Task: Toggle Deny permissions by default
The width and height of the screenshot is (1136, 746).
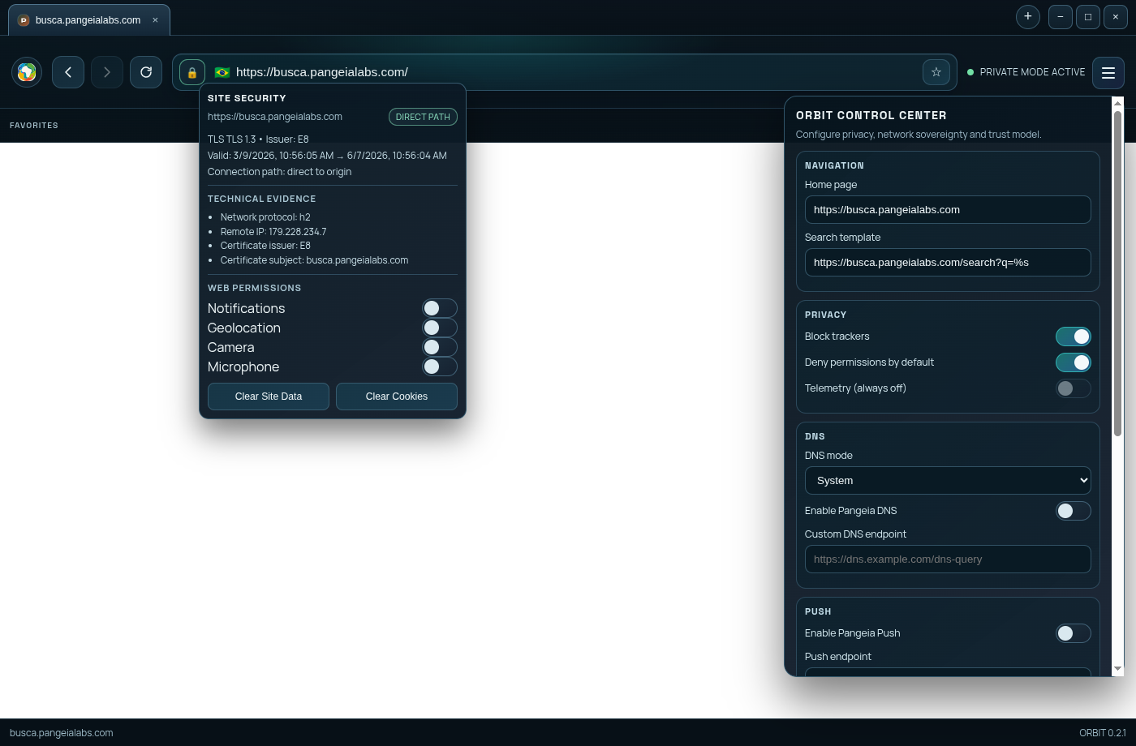Action: 1074,362
